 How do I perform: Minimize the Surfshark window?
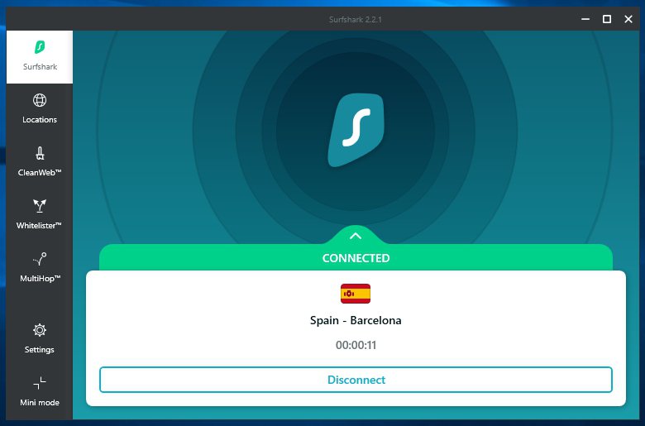point(584,18)
